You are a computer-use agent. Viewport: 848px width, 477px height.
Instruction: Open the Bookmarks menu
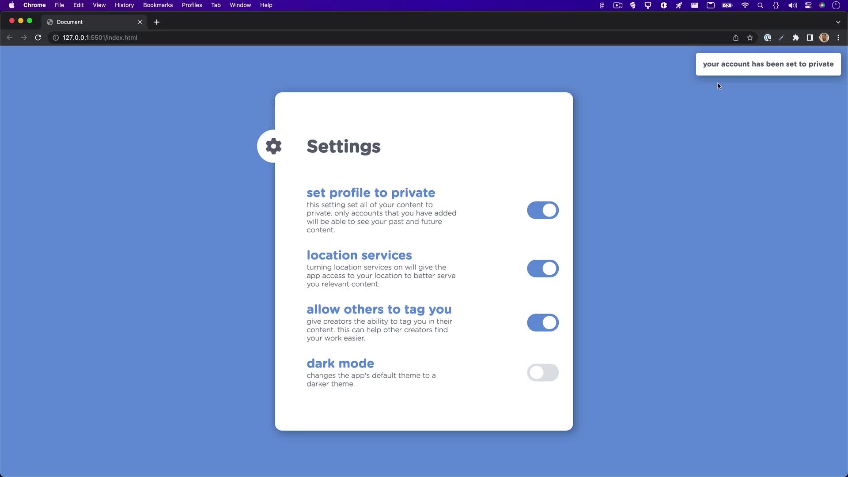(x=158, y=5)
